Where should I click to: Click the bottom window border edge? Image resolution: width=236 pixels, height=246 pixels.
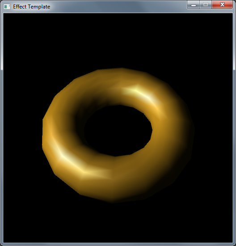[x=118, y=244]
